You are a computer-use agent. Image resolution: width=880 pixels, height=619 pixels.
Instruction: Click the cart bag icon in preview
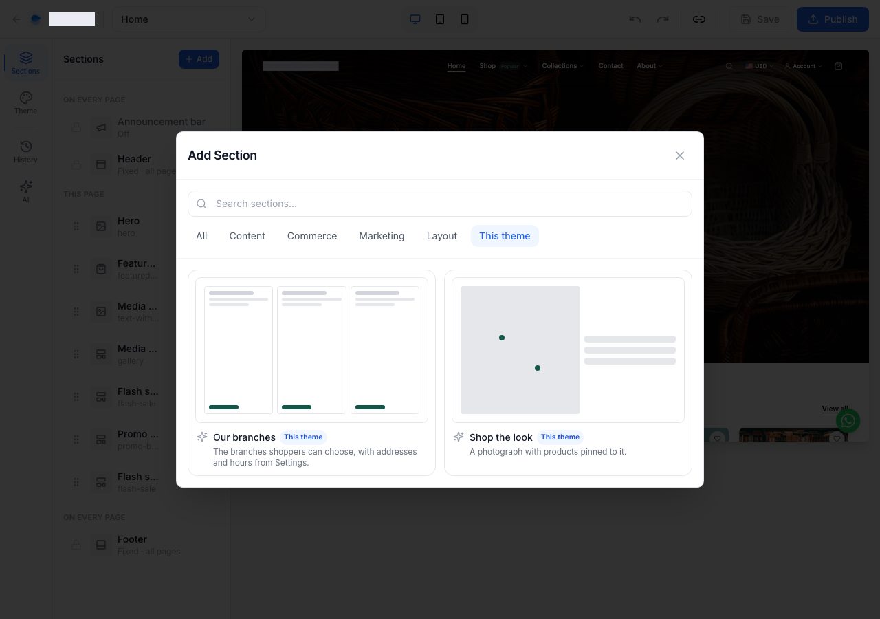coord(838,66)
